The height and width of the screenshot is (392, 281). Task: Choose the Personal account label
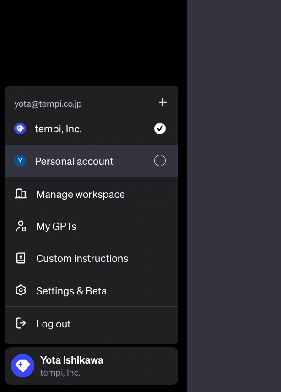coord(74,161)
